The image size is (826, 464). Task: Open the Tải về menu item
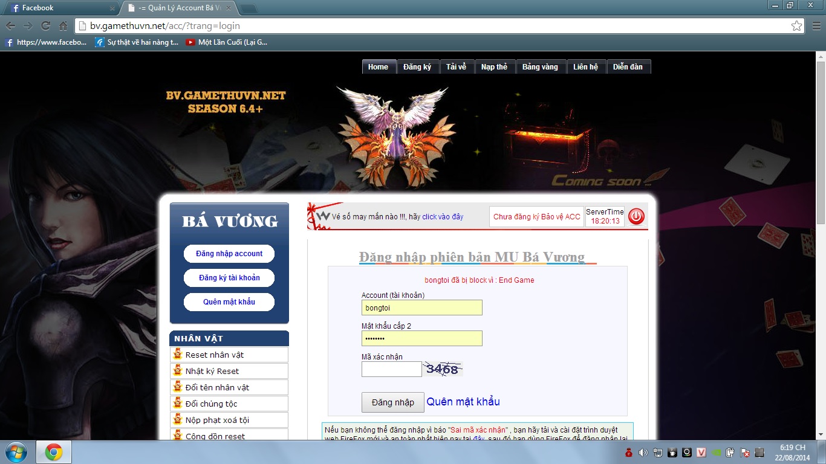(x=457, y=67)
